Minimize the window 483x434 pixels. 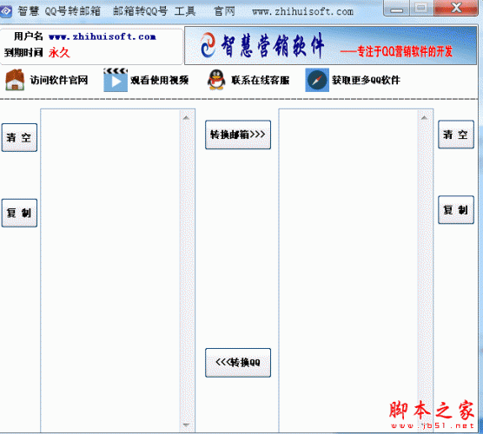(396, 9)
